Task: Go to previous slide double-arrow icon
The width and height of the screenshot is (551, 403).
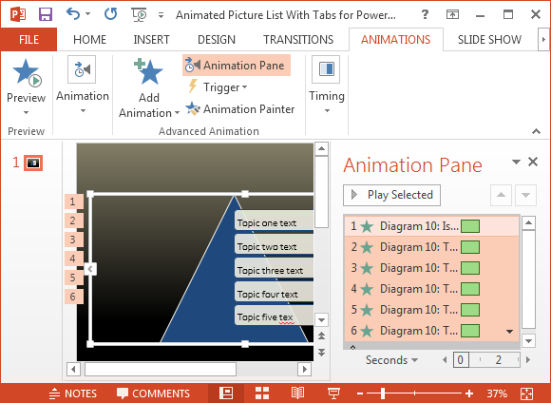Action: click(x=321, y=336)
